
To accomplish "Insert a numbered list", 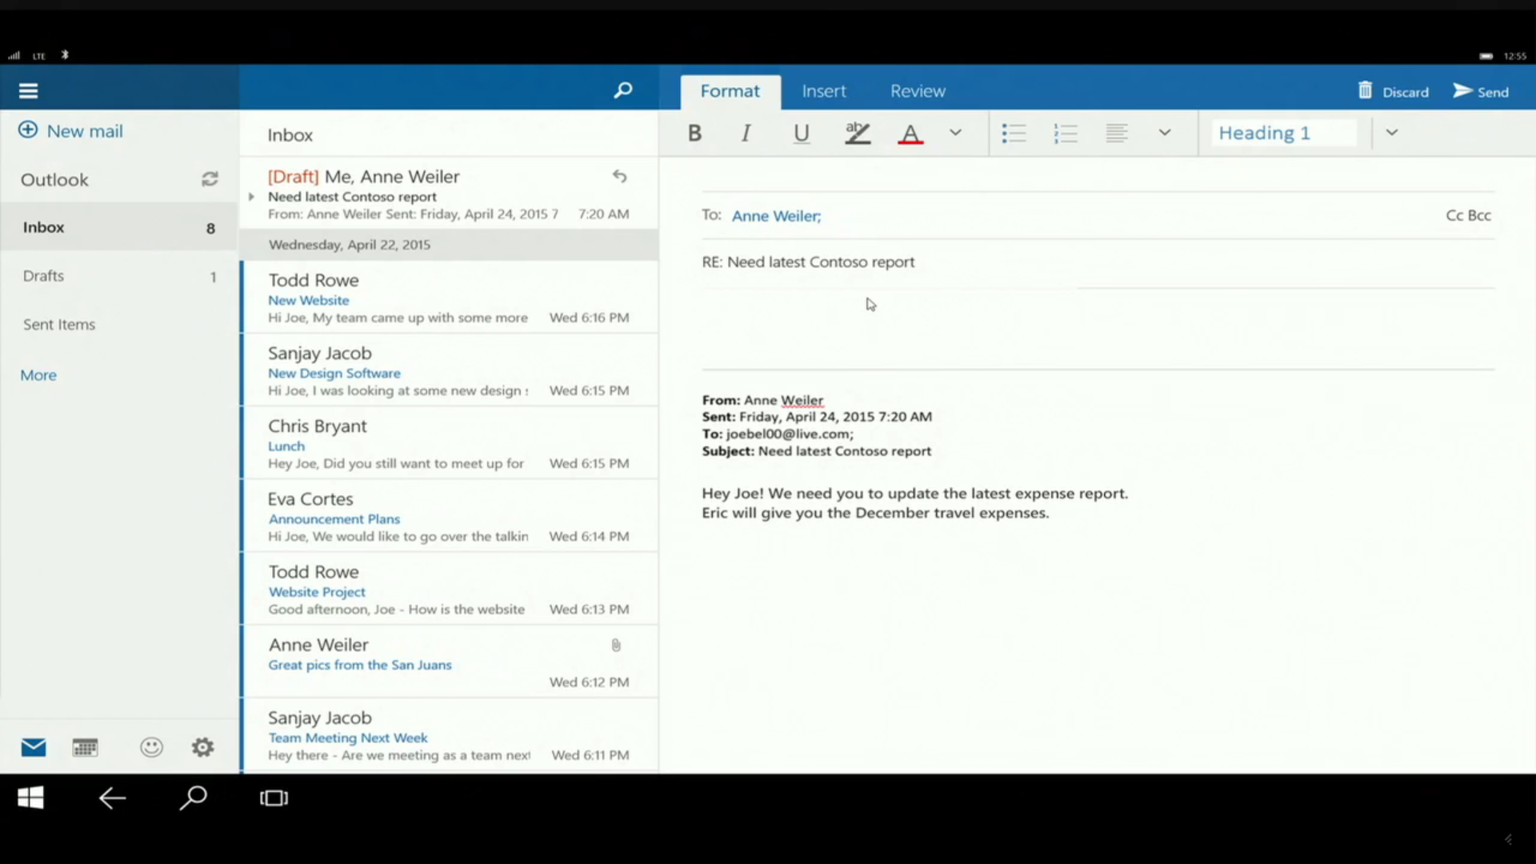I will (1066, 133).
